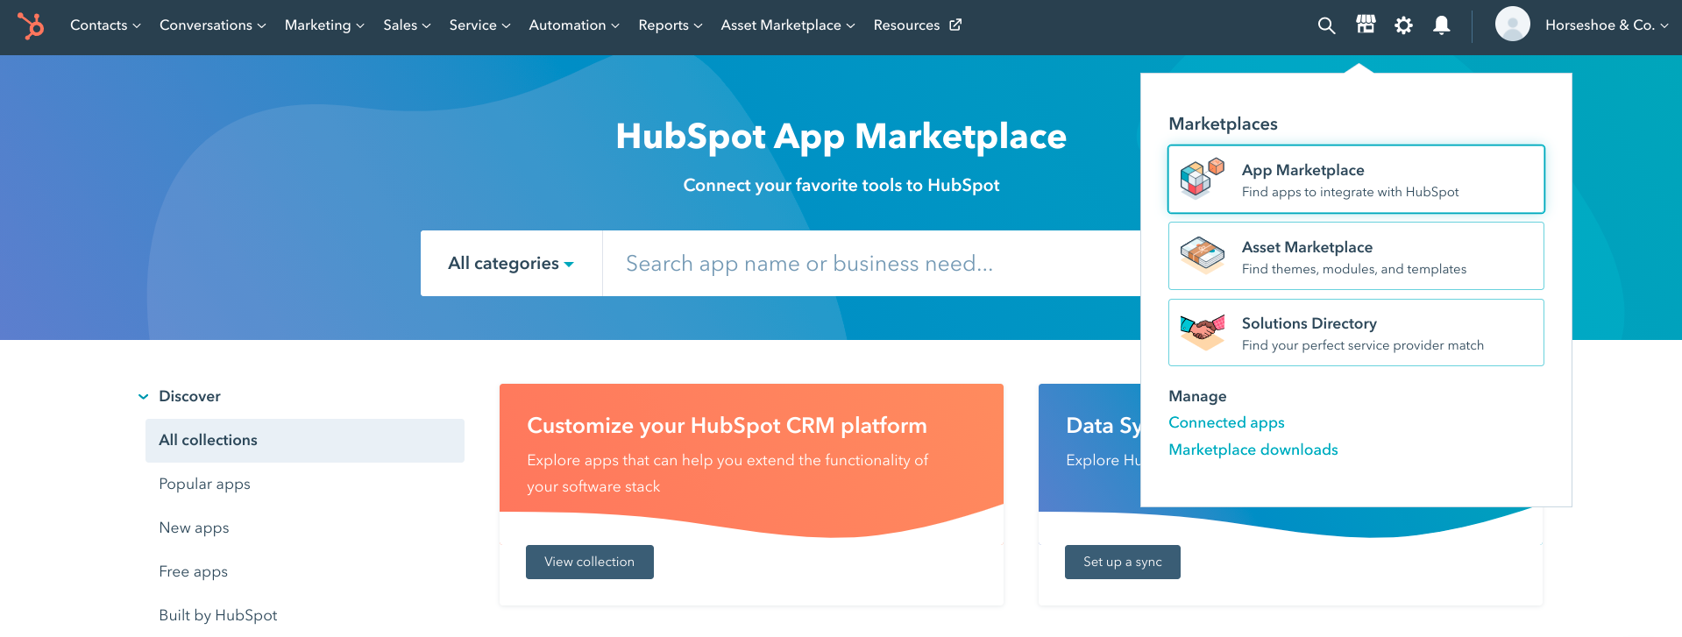Choose Asset Marketplace card in dropdown
This screenshot has height=637, width=1682.
[1356, 256]
